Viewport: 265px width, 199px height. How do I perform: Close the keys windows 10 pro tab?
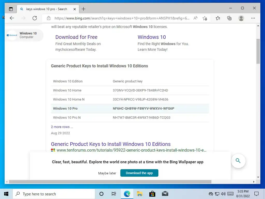[x=75, y=9]
